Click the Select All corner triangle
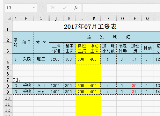Image resolution: width=160 pixels, height=116 pixels. point(10,18)
